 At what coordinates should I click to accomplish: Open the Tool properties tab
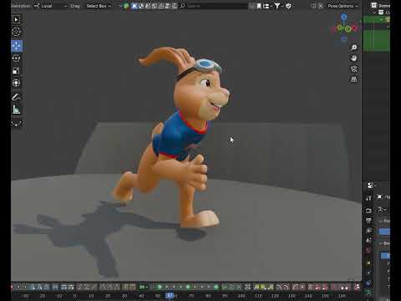tap(368, 198)
